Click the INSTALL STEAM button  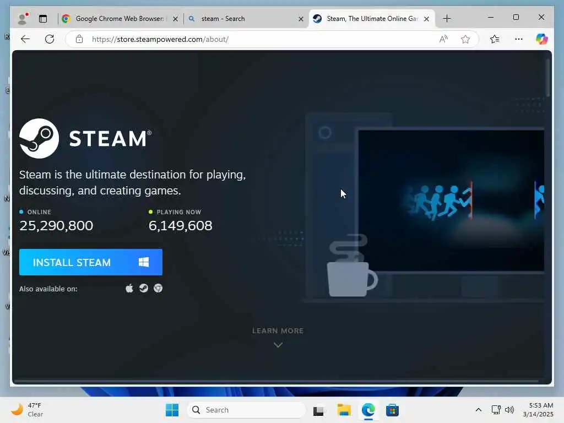[91, 262]
